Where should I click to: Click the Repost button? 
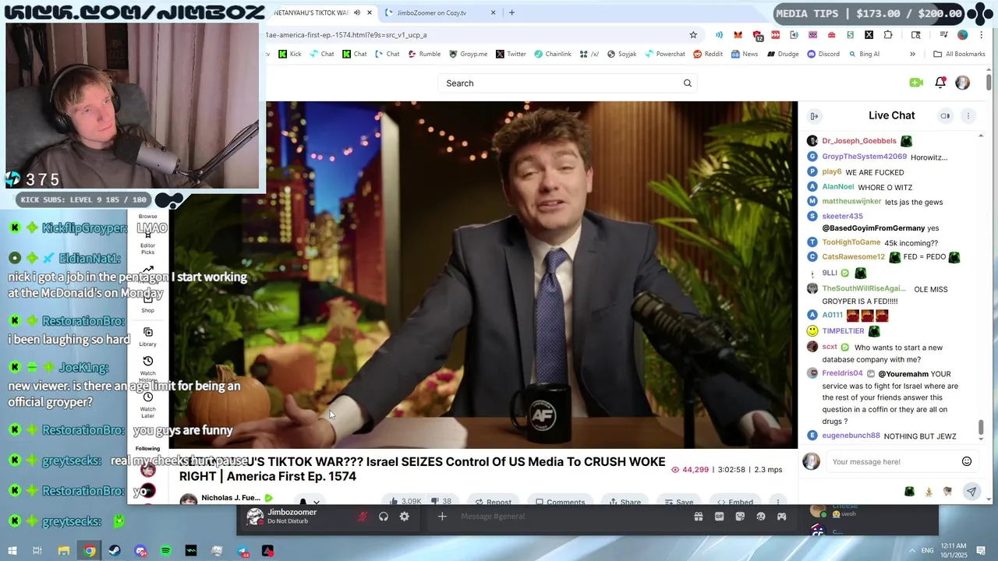(493, 502)
